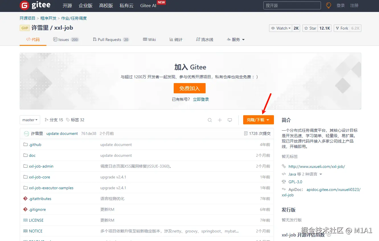Open the apidoc.gitee.com ApiDoc link
This screenshot has height=241, width=379.
point(321,192)
